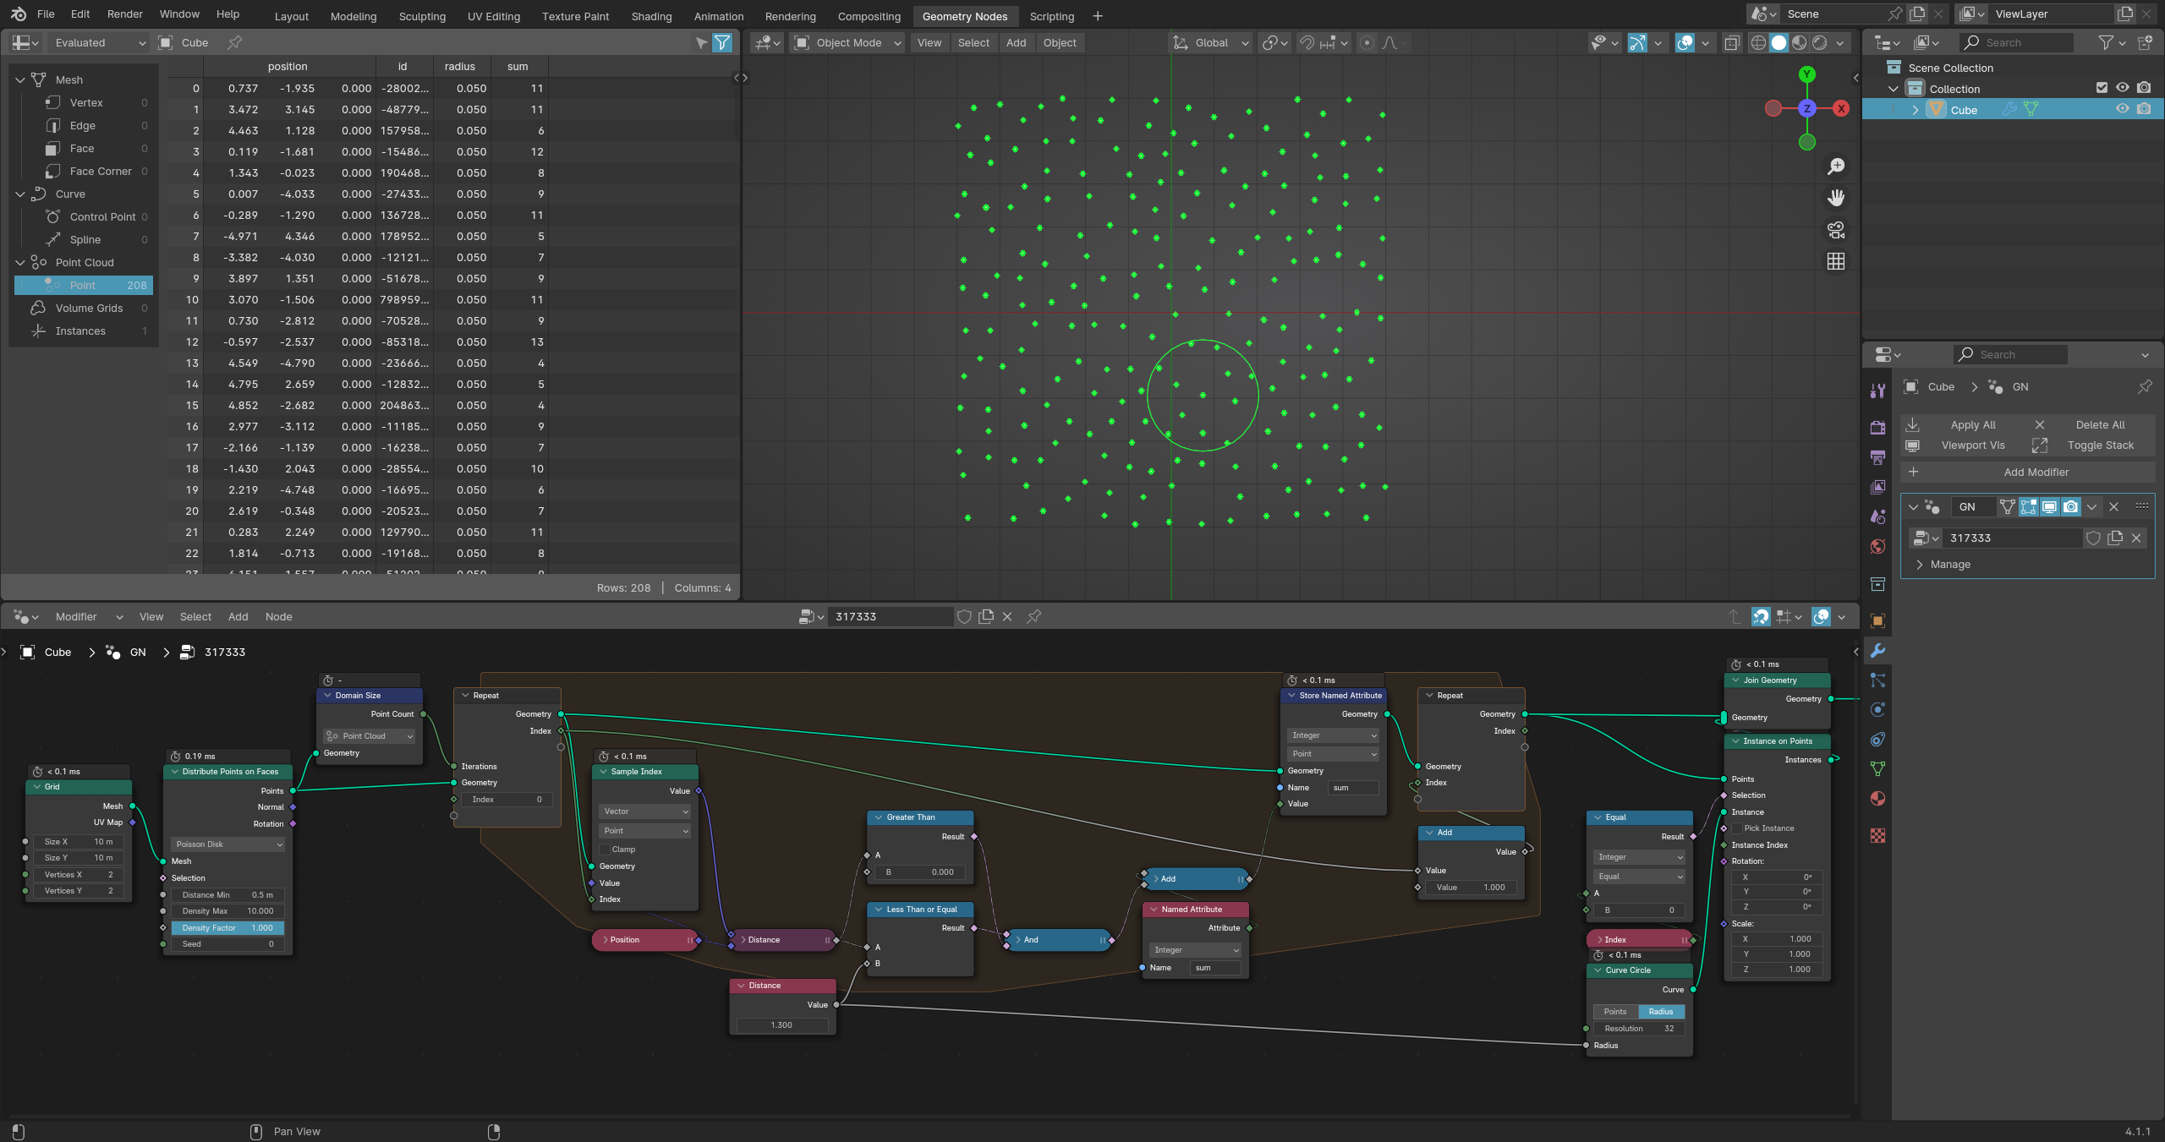Select rendered viewport shading
Screen dimensions: 2165x1142
coord(1820,42)
